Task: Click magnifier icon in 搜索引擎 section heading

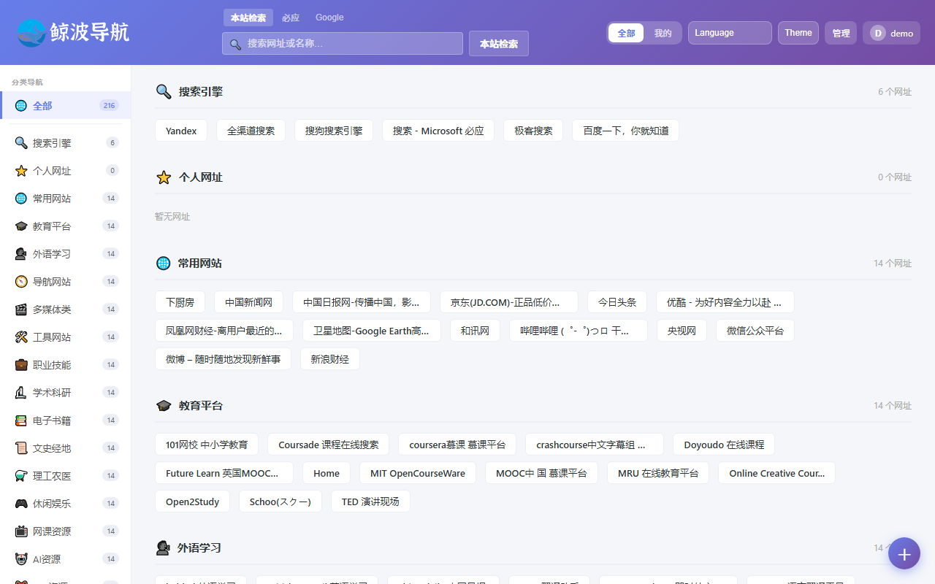Action: (164, 91)
